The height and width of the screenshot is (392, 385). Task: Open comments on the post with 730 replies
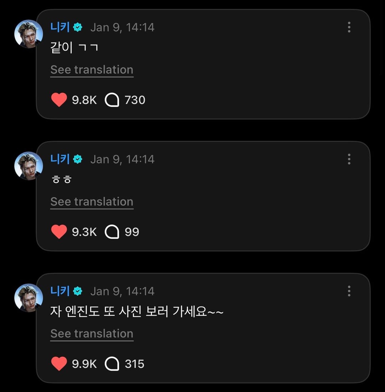coord(112,100)
